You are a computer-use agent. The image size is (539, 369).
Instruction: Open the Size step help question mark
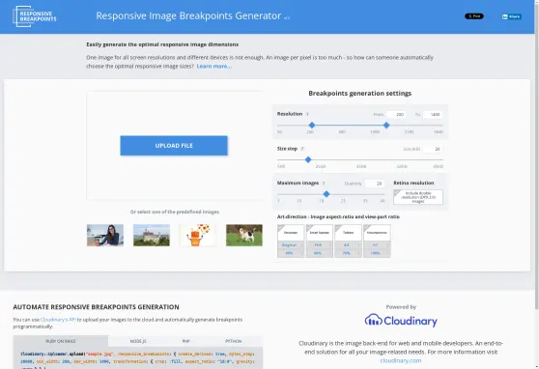pos(302,149)
